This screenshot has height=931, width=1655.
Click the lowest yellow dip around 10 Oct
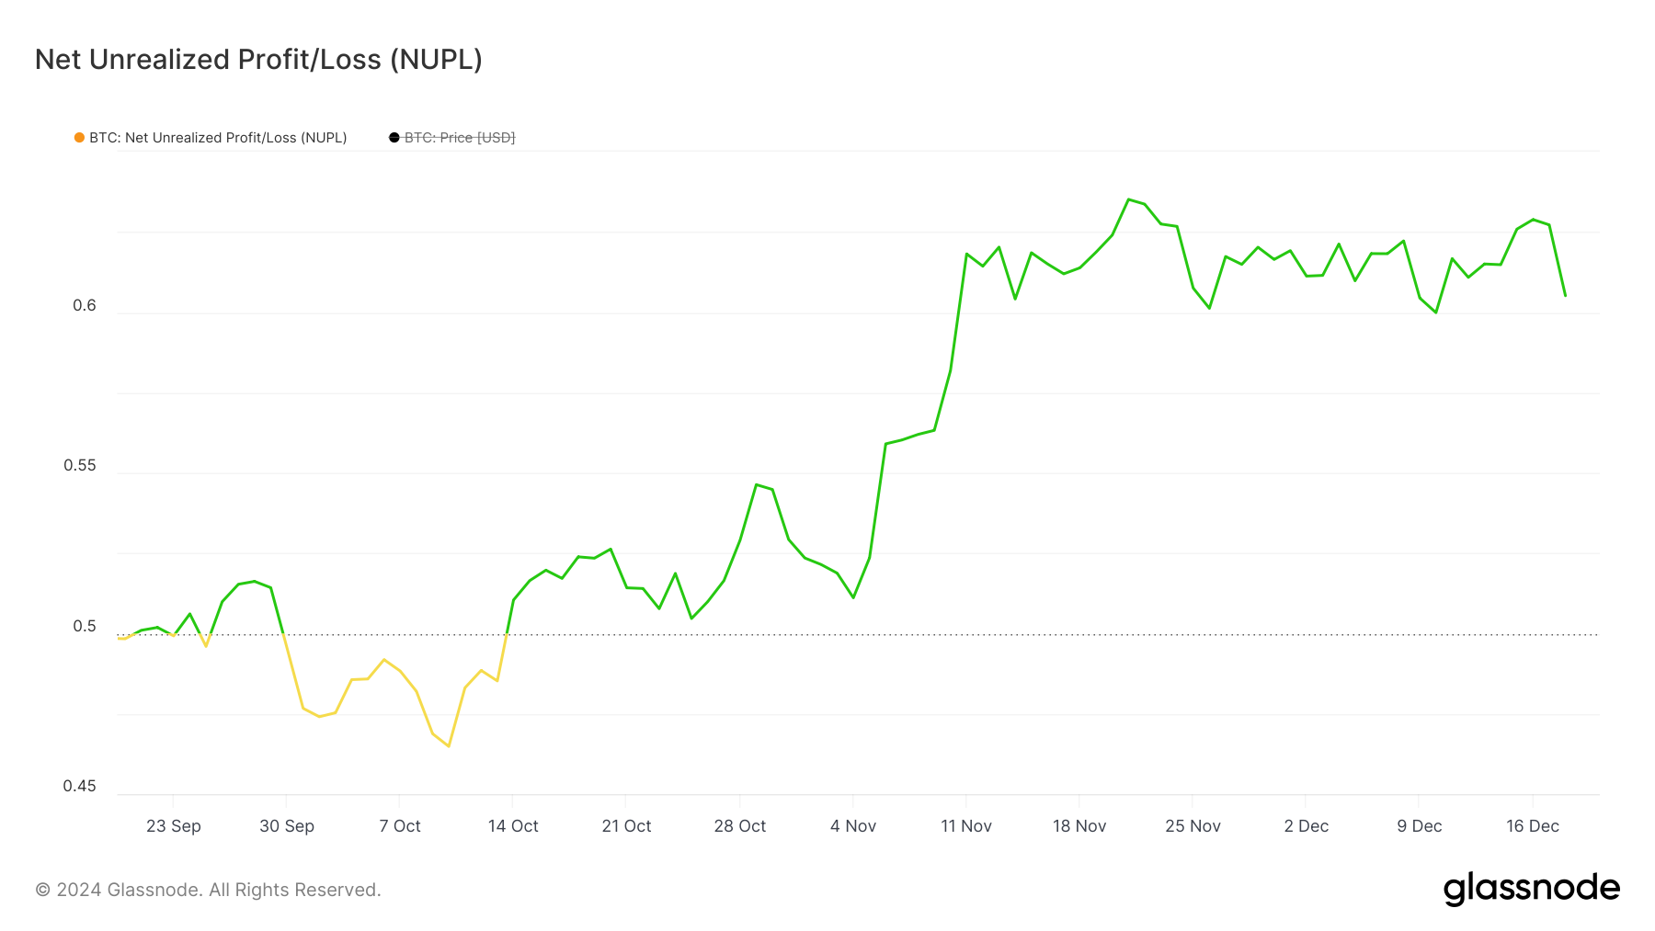pyautogui.click(x=447, y=746)
